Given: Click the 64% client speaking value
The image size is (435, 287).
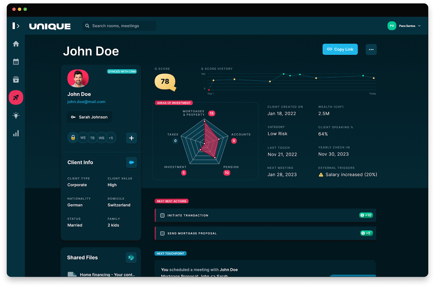Looking at the screenshot, I should pos(323,134).
